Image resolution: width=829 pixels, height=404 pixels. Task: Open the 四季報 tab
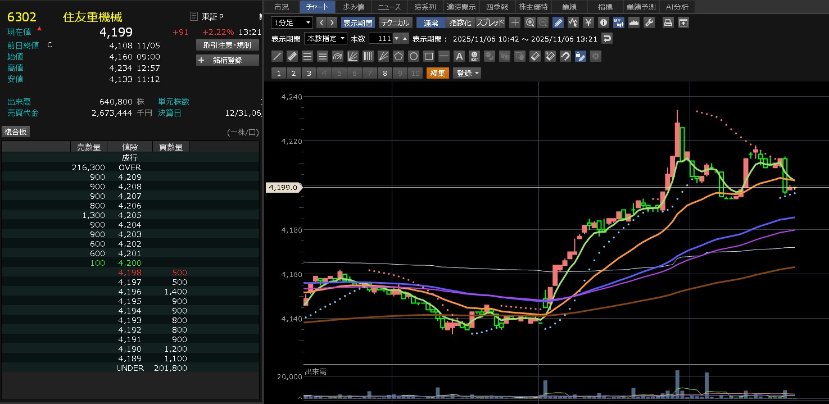497,7
